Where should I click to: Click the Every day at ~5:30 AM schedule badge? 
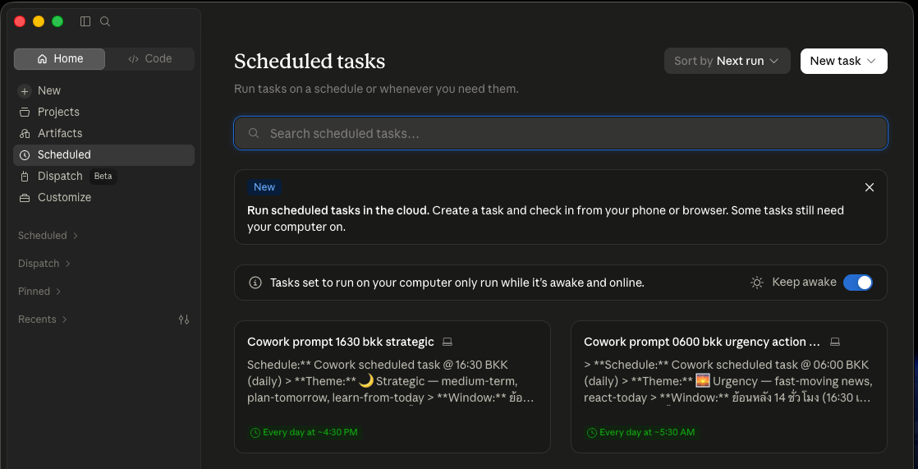click(640, 433)
